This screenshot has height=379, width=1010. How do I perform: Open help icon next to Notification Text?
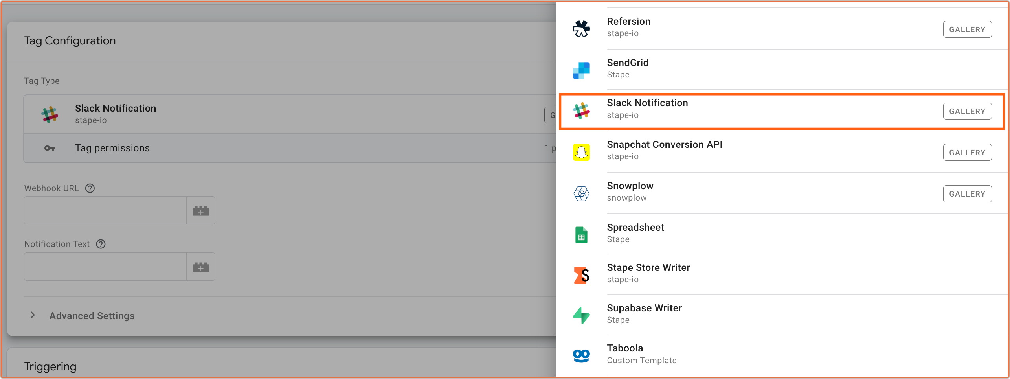pos(101,244)
